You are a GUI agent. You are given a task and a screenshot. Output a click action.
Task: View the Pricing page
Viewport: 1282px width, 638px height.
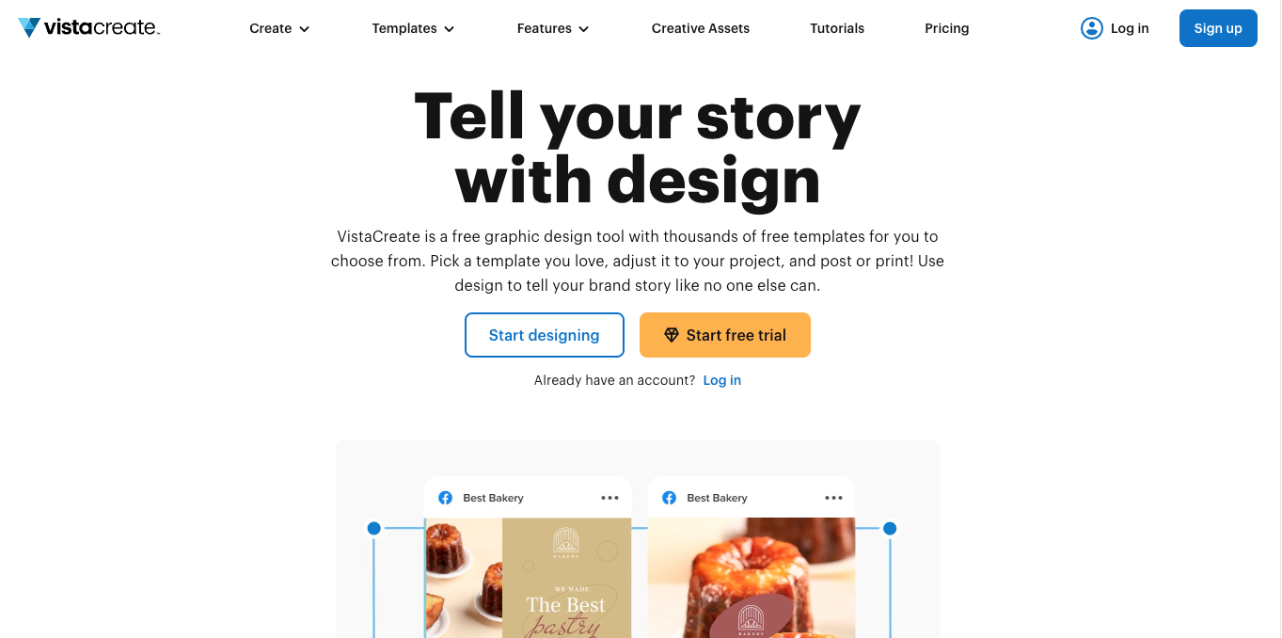coord(946,28)
